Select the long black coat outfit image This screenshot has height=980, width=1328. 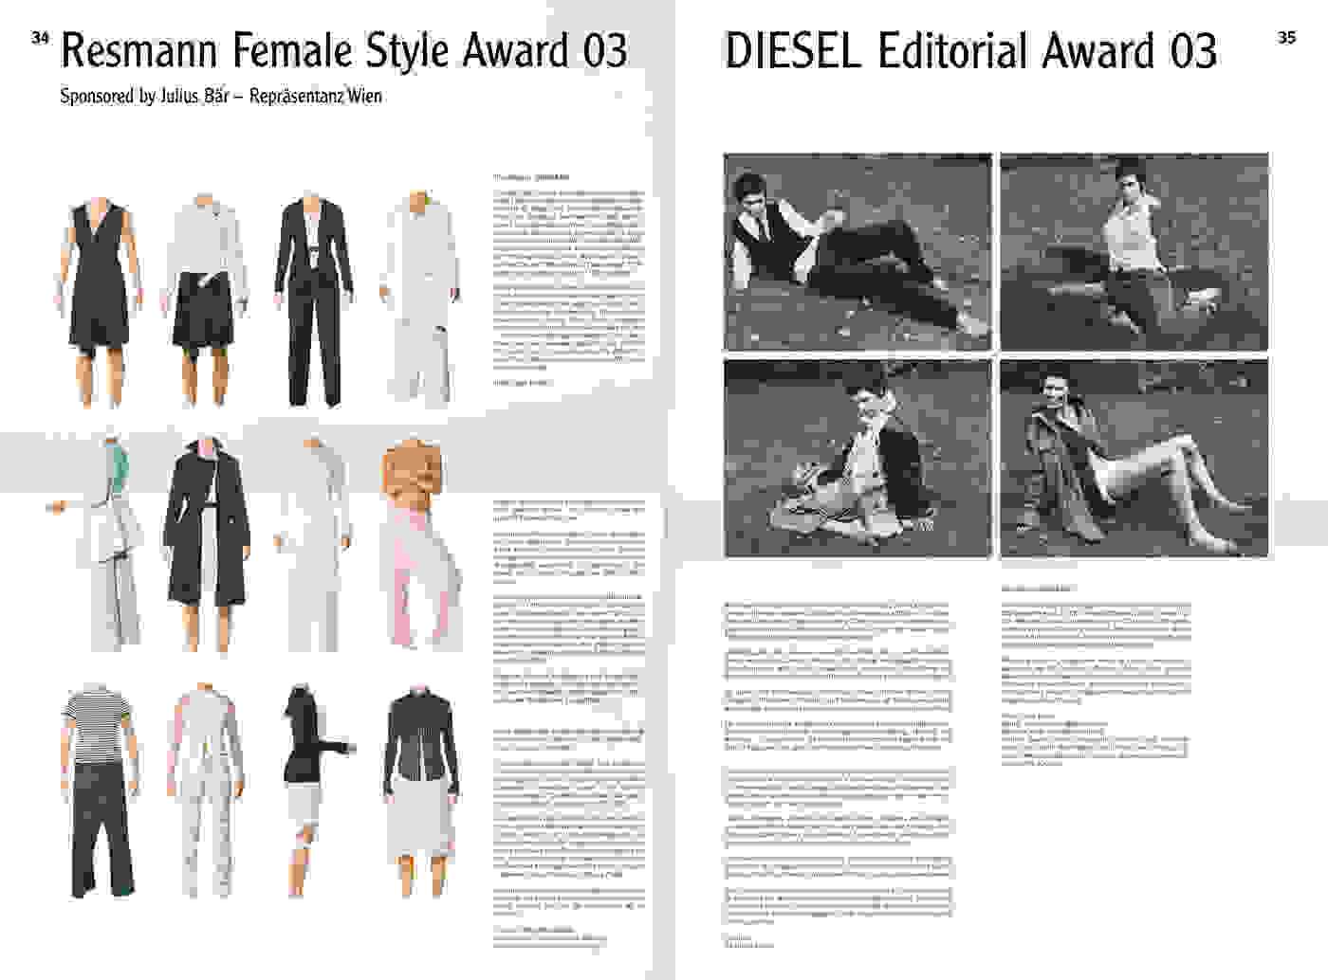[209, 546]
